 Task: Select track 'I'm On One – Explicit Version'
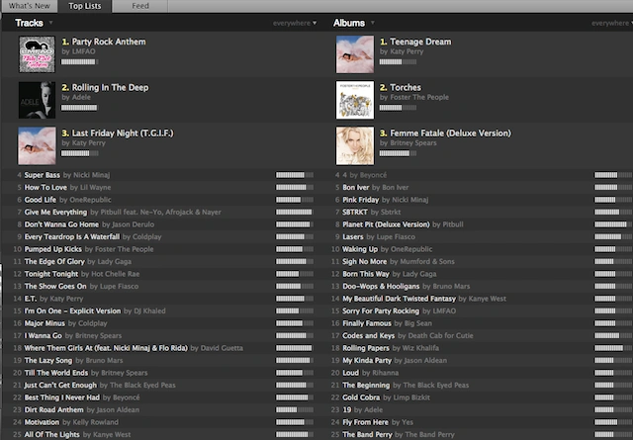click(x=72, y=311)
